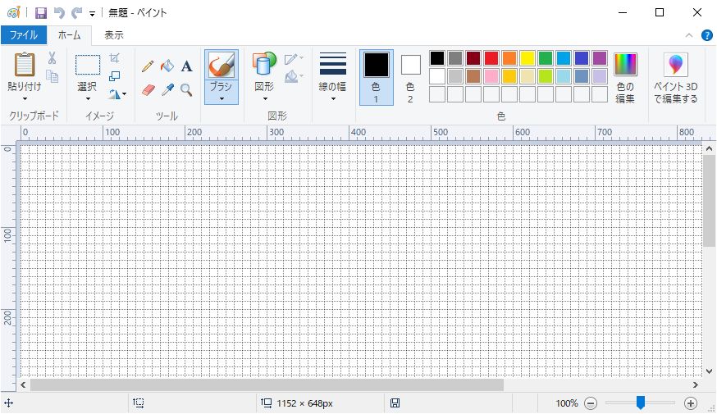The width and height of the screenshot is (717, 414).
Task: Click the horizontal scrollbar left arrow
Action: (x=23, y=384)
